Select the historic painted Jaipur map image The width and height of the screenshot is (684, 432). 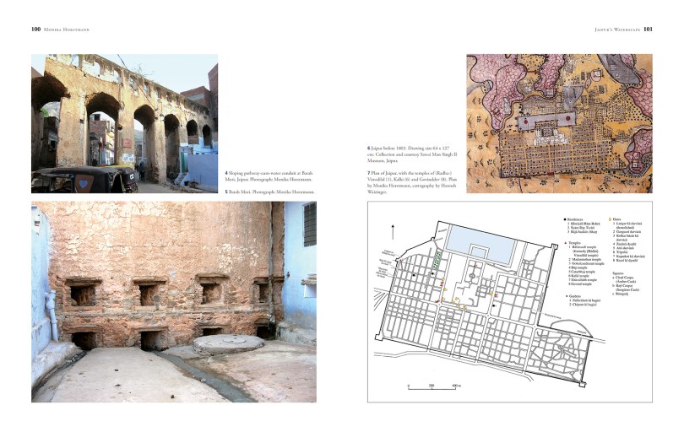[559, 123]
